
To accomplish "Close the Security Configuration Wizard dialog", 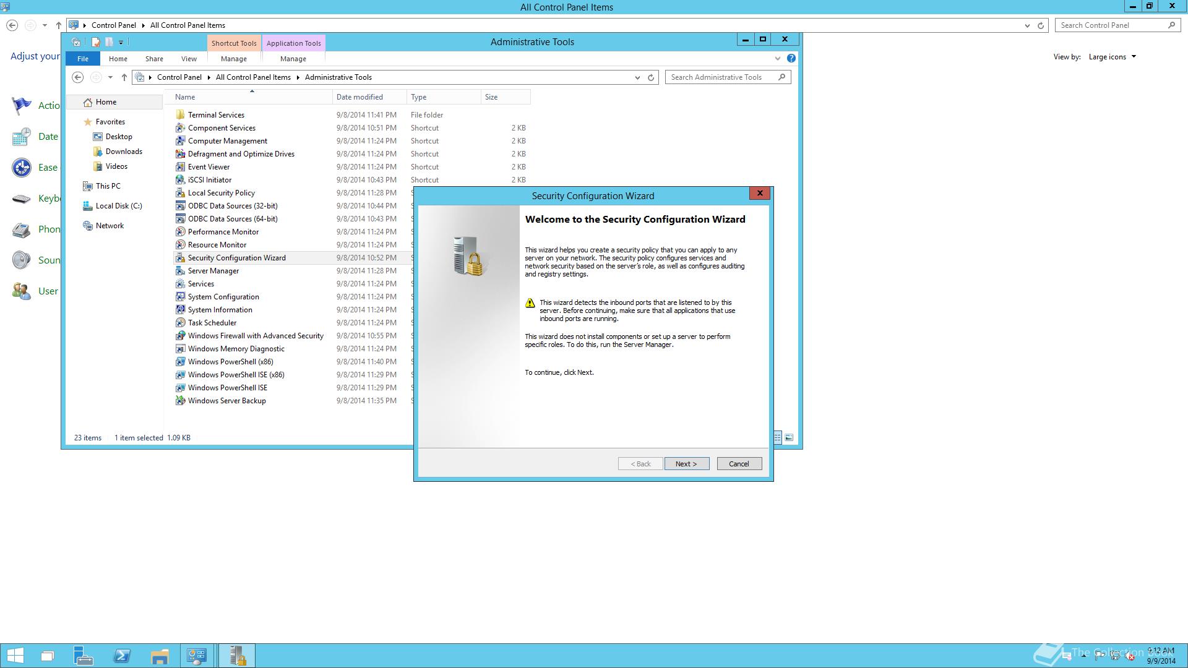I will (x=760, y=193).
